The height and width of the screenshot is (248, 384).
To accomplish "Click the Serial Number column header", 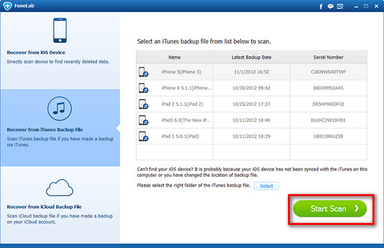I will (x=328, y=57).
